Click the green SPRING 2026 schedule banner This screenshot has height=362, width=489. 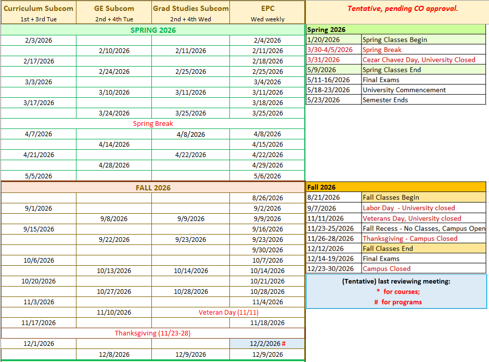(153, 30)
